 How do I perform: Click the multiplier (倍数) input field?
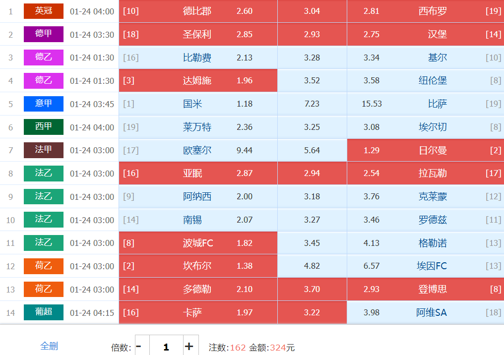click(x=166, y=347)
